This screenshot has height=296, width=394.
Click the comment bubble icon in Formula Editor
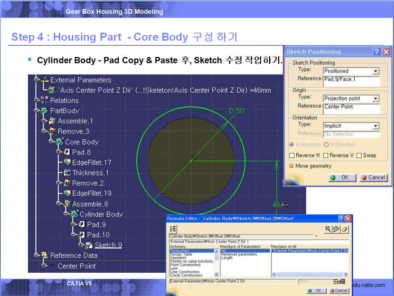click(x=337, y=229)
